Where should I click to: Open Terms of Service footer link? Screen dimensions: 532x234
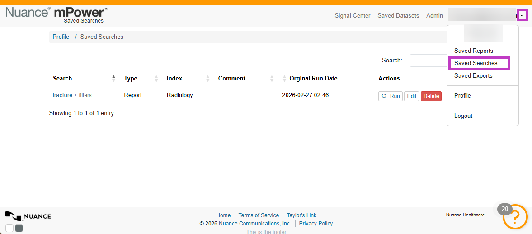coord(259,215)
